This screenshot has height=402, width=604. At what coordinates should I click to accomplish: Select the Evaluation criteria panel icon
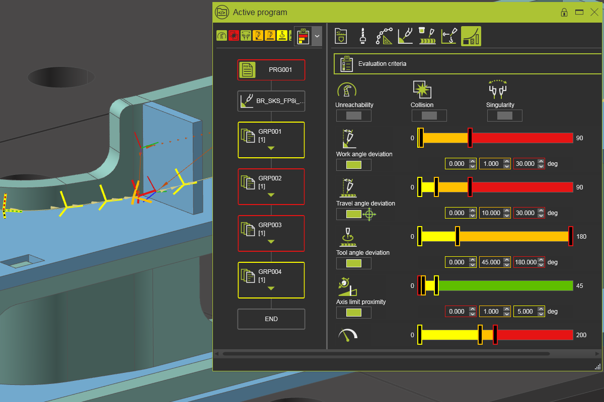coord(346,64)
